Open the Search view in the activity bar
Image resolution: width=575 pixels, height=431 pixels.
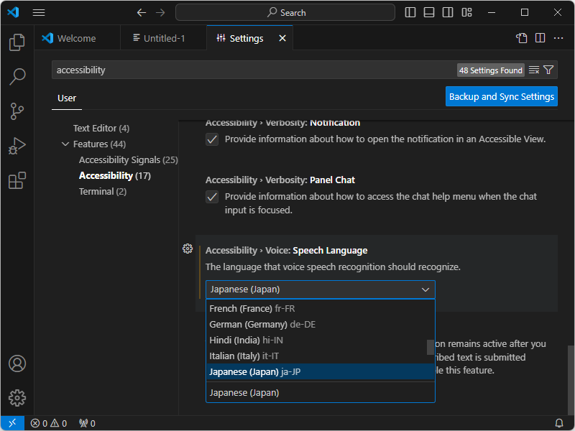17,77
